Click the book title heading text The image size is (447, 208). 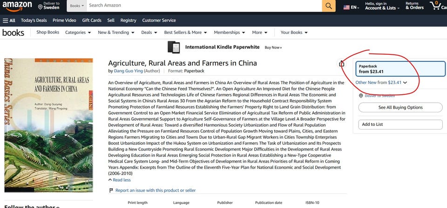183,63
